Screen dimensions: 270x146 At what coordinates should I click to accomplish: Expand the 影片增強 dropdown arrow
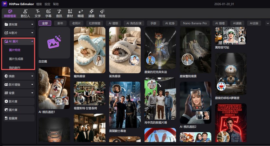click(x=32, y=84)
